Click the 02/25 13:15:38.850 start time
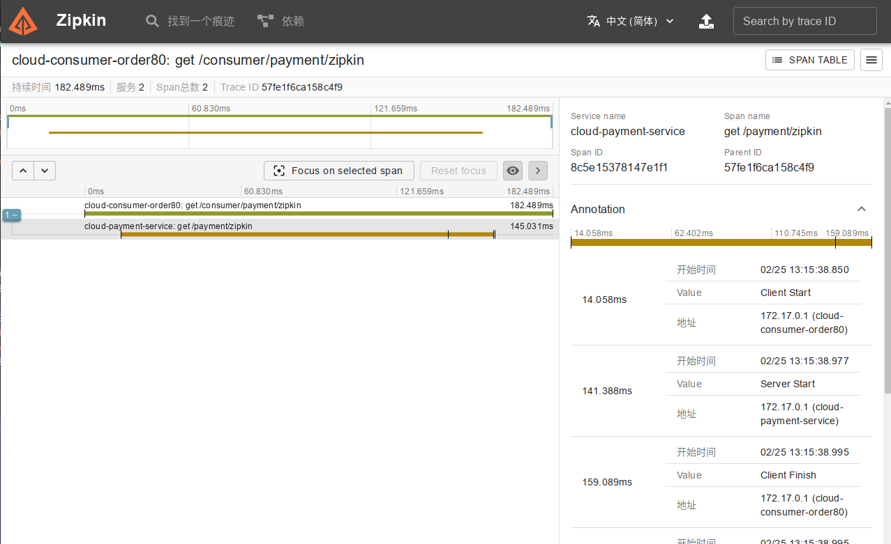The image size is (891, 544). [x=804, y=270]
